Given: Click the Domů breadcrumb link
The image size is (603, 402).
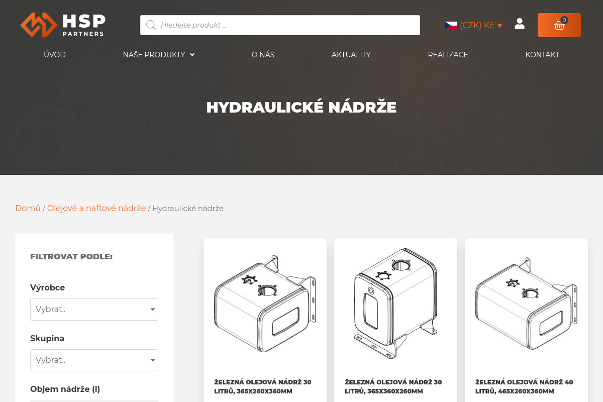Looking at the screenshot, I should [x=28, y=208].
